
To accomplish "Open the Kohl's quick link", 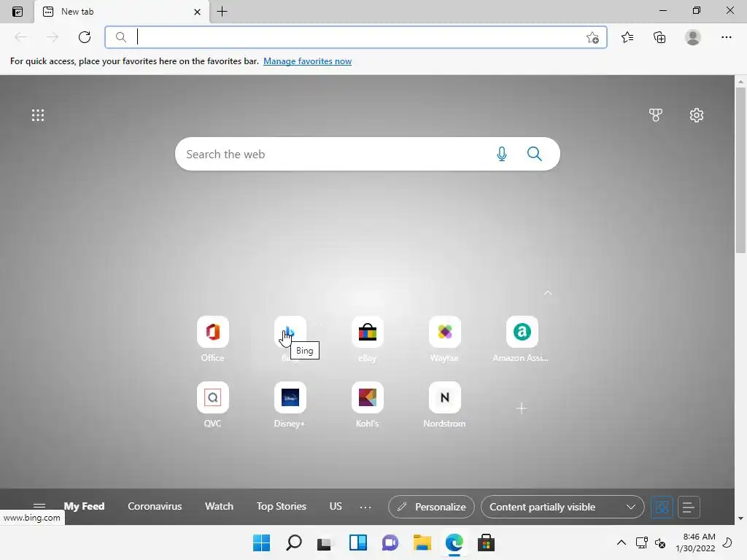I will (x=368, y=404).
